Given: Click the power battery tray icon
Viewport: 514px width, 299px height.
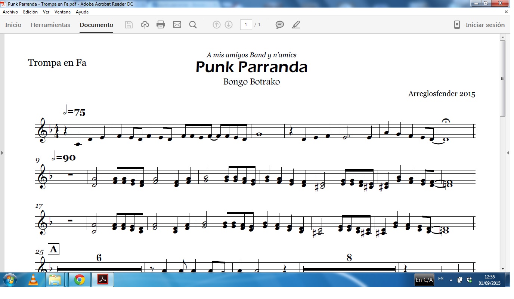Looking at the screenshot, I should 460,280.
